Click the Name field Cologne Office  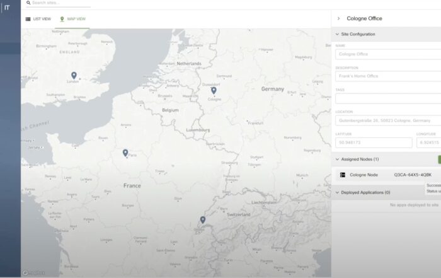[388, 54]
